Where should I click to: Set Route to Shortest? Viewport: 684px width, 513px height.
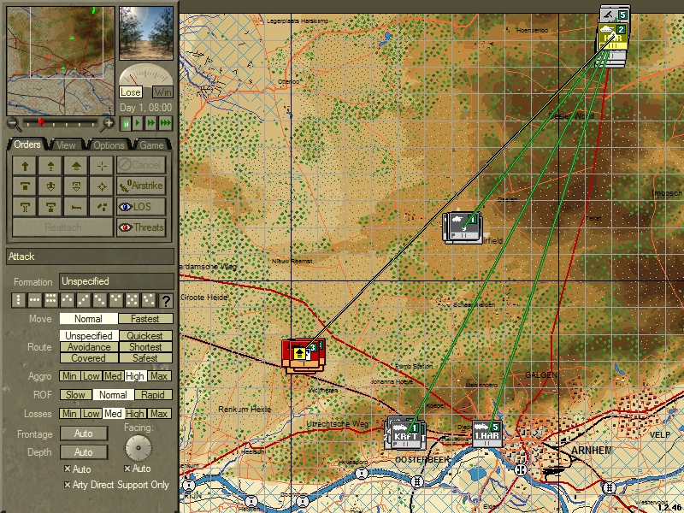pyautogui.click(x=145, y=347)
